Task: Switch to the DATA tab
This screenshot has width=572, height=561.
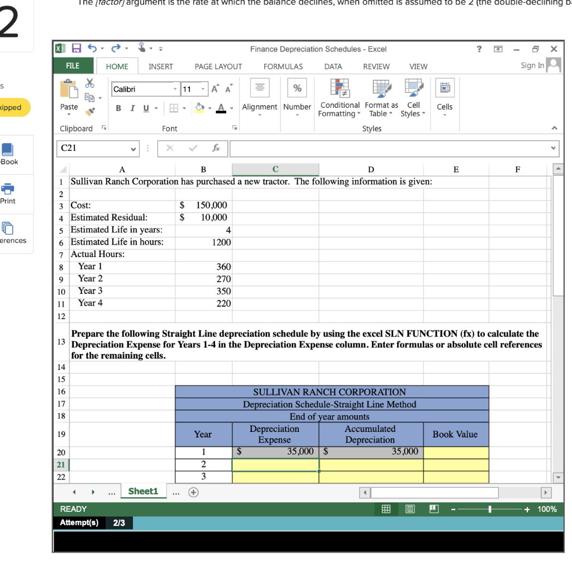Action: click(333, 66)
